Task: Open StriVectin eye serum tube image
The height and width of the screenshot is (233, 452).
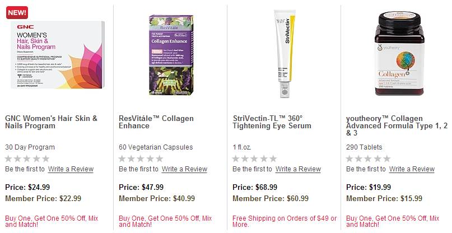Action: point(285,54)
